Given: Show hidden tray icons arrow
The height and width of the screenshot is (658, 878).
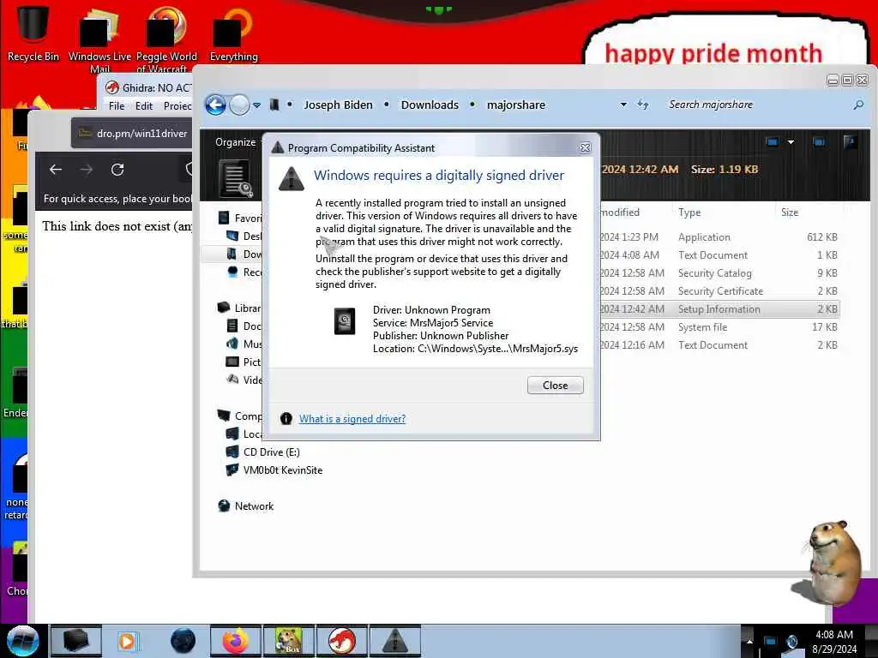Looking at the screenshot, I should [x=749, y=642].
